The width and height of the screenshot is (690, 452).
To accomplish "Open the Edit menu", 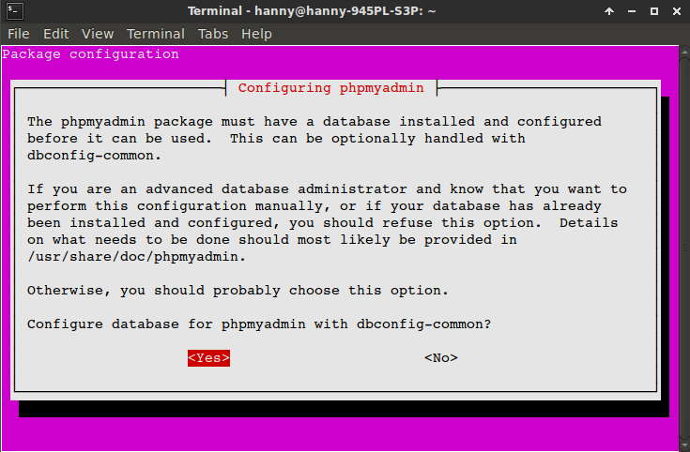I will [x=56, y=34].
